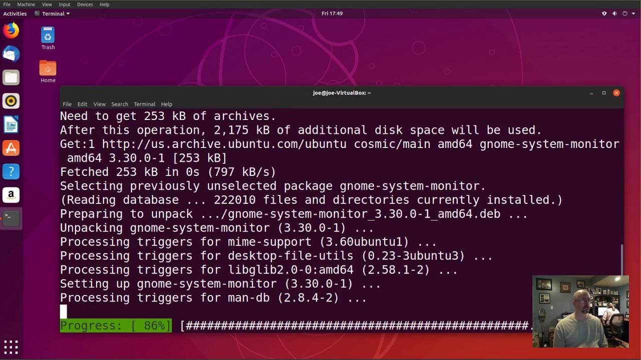The width and height of the screenshot is (641, 360).
Task: Open VirtualBox Machine menu
Action: [26, 4]
